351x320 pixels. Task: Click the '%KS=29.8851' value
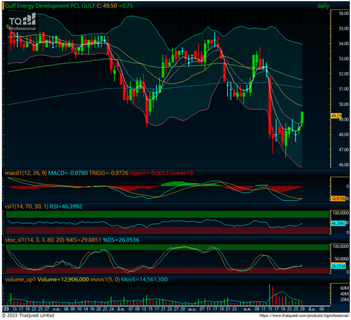point(83,240)
